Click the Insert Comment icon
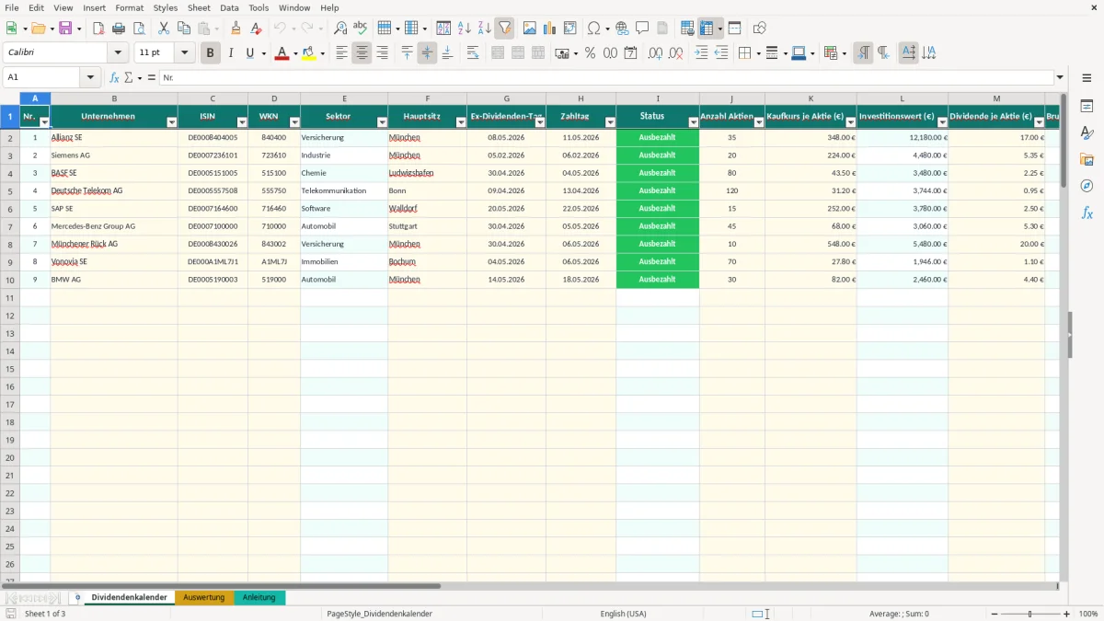Image resolution: width=1104 pixels, height=621 pixels. [x=642, y=29]
